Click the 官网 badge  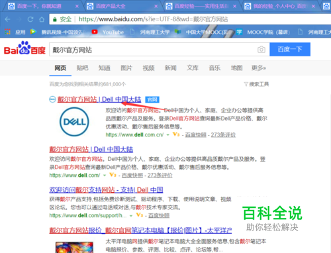(152, 99)
